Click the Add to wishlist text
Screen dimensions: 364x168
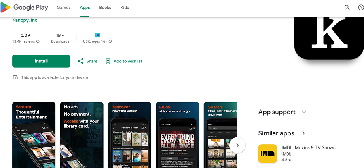tap(128, 61)
